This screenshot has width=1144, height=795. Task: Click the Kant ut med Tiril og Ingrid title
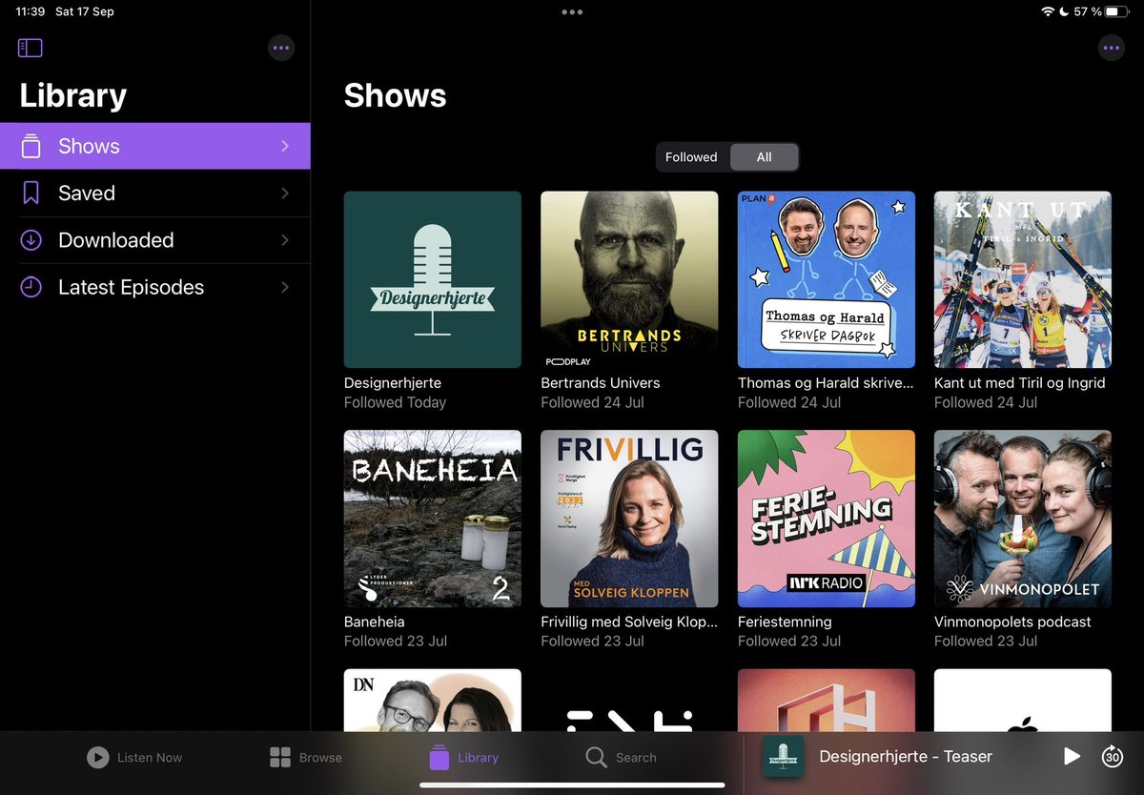[1020, 383]
